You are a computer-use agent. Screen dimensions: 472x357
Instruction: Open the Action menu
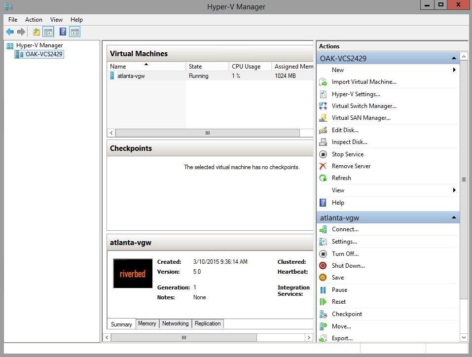click(x=34, y=20)
